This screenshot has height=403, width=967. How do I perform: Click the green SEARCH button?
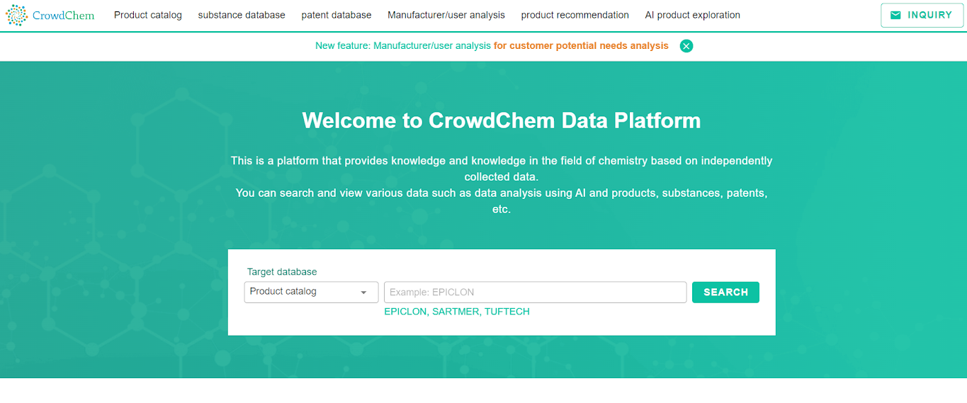[725, 293]
